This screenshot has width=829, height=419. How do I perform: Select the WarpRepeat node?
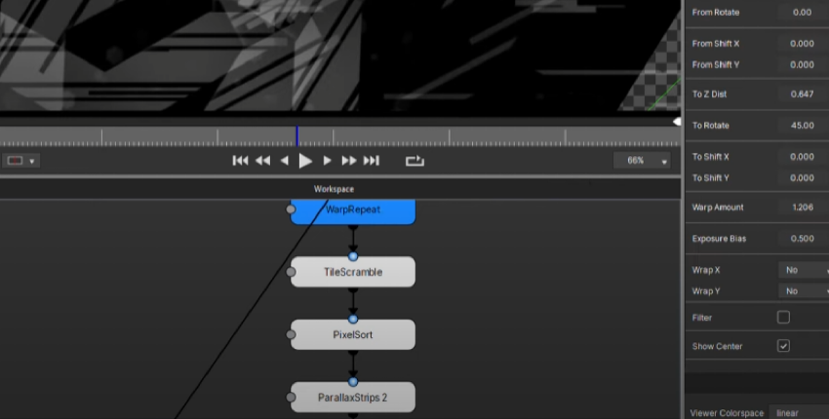click(353, 211)
